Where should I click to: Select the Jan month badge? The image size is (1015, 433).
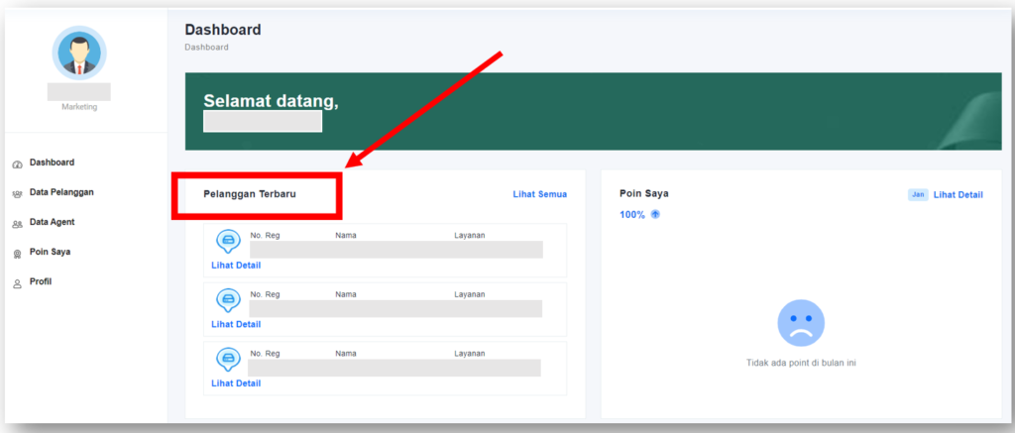tap(918, 195)
